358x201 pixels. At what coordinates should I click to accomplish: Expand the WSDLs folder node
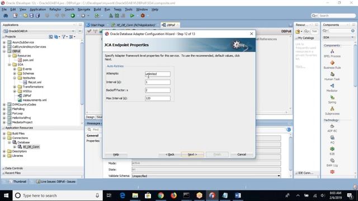[x=15, y=91]
